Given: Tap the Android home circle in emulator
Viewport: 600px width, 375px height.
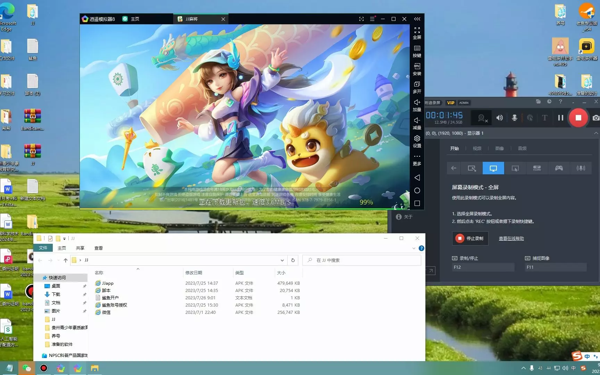Looking at the screenshot, I should pyautogui.click(x=417, y=191).
